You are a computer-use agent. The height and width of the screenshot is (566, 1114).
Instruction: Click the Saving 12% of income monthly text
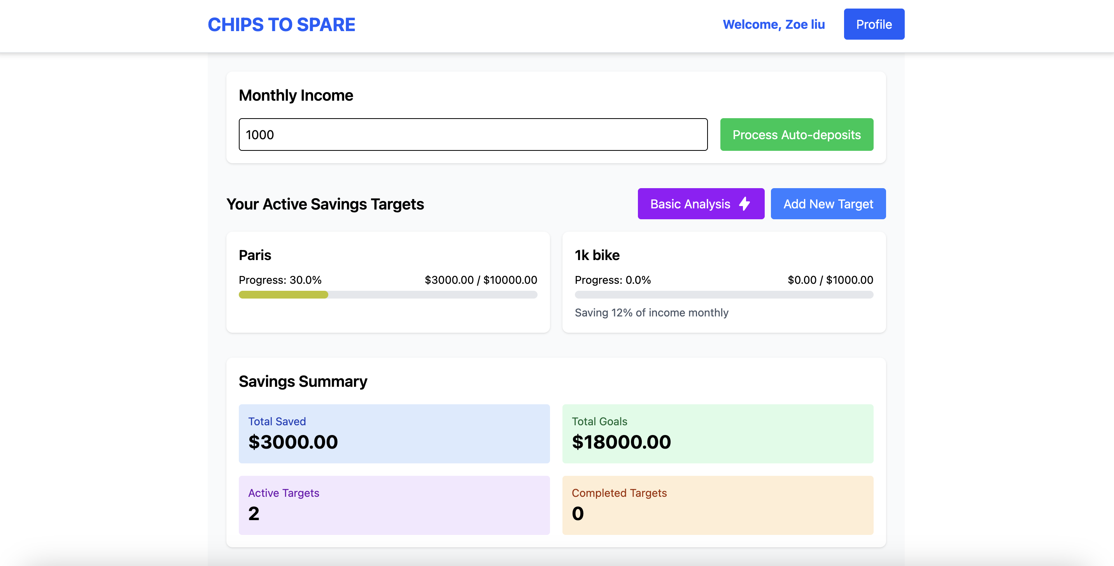651,313
